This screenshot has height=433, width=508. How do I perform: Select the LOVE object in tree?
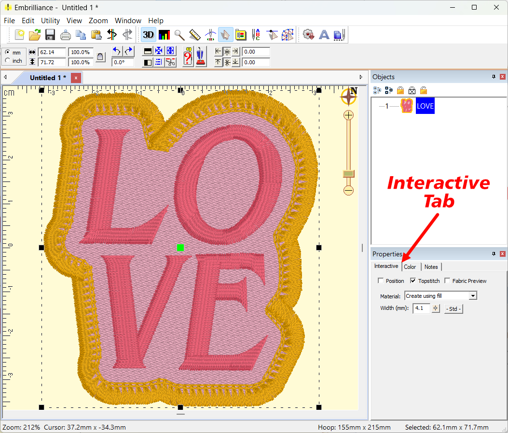pos(425,106)
